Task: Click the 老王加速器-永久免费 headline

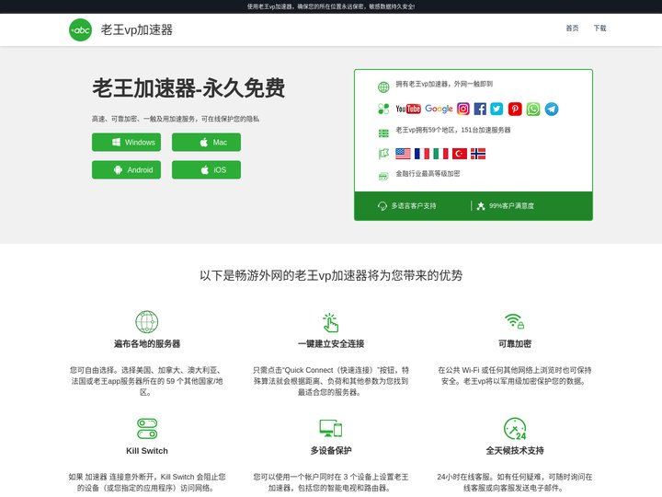Action: click(x=188, y=88)
